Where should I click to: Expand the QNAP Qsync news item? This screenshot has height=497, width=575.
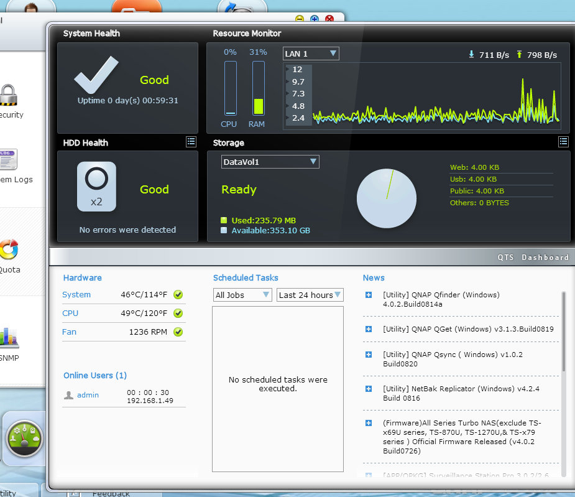coord(369,355)
